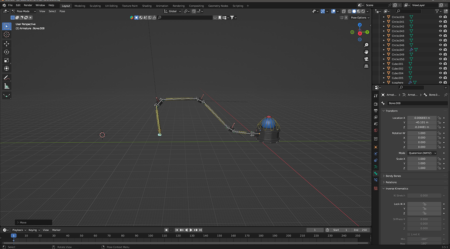Disable Icosphere in renders
This screenshot has width=450, height=249.
click(x=445, y=82)
